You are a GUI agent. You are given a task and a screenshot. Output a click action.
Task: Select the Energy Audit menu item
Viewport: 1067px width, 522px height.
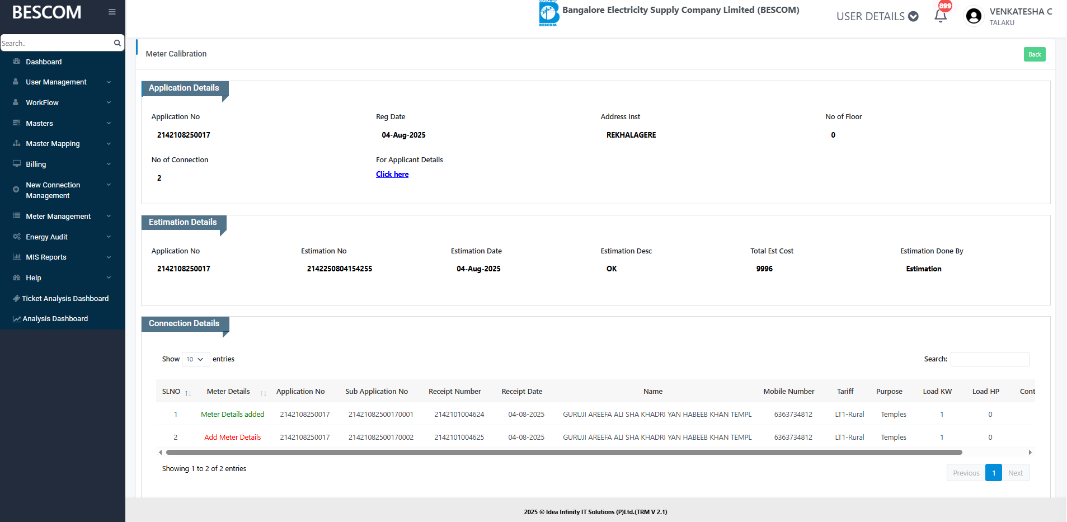pyautogui.click(x=46, y=237)
